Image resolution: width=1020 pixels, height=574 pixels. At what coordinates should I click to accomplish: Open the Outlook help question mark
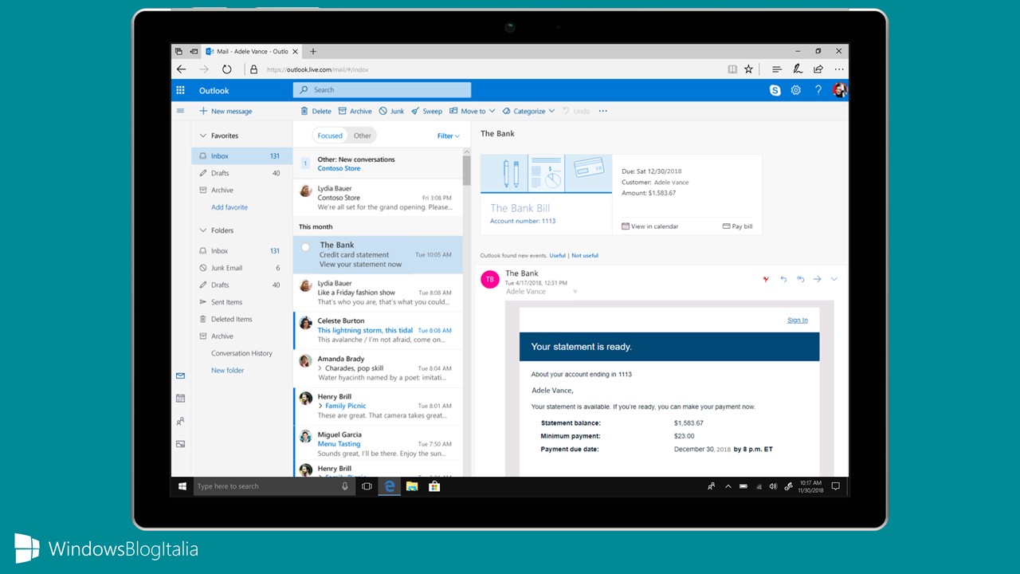pos(818,90)
